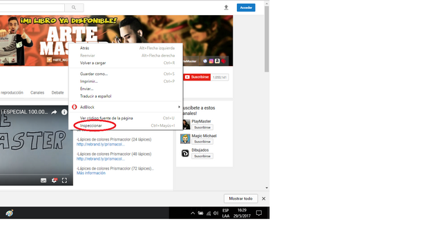Click the video info icon
The image size is (442, 248).
pos(64,112)
